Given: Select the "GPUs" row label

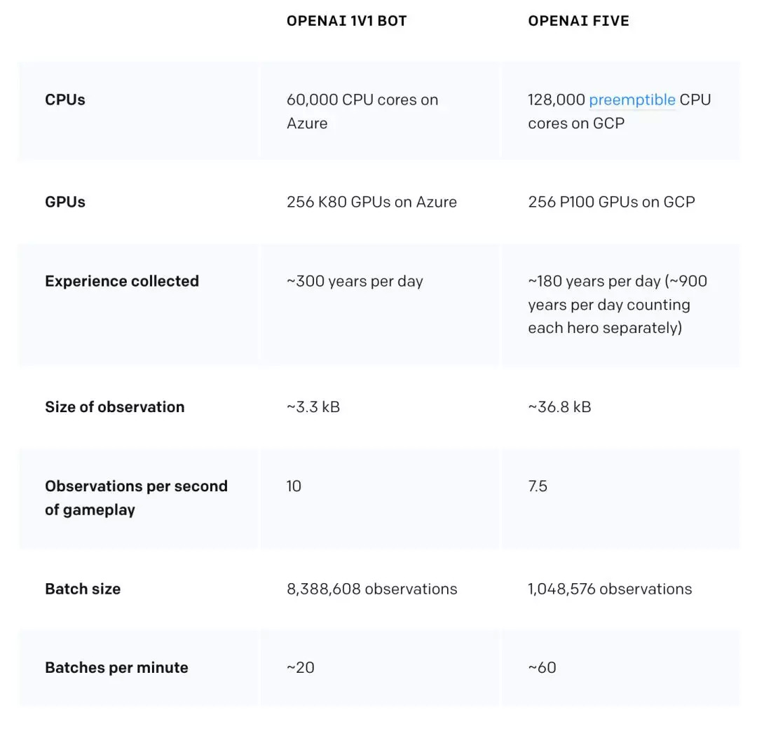Looking at the screenshot, I should coord(65,202).
